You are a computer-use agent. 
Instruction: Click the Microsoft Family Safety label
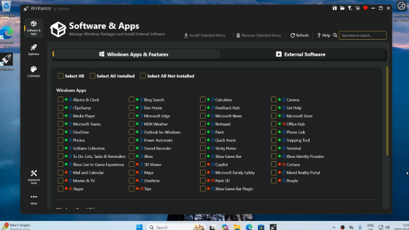(x=235, y=173)
